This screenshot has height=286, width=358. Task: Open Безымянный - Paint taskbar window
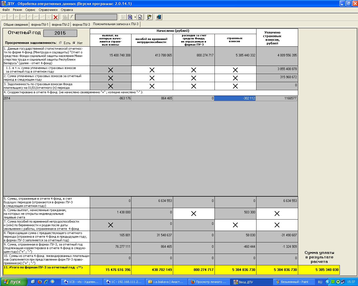(293, 282)
